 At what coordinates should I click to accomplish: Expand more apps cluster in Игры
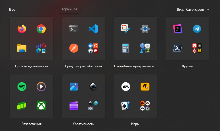pyautogui.click(x=145, y=106)
